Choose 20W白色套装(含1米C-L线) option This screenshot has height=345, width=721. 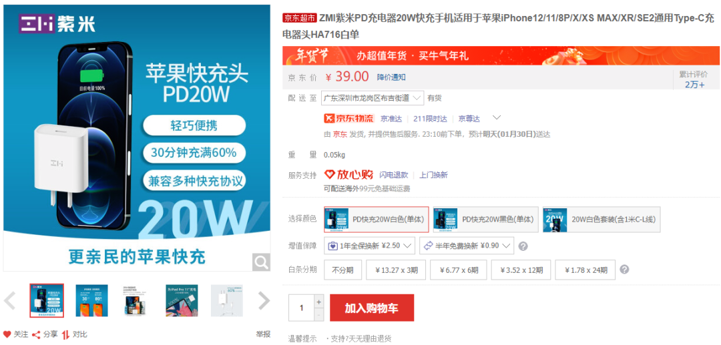pos(601,220)
